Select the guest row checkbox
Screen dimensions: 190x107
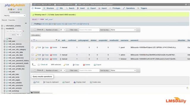click(x=32, y=48)
